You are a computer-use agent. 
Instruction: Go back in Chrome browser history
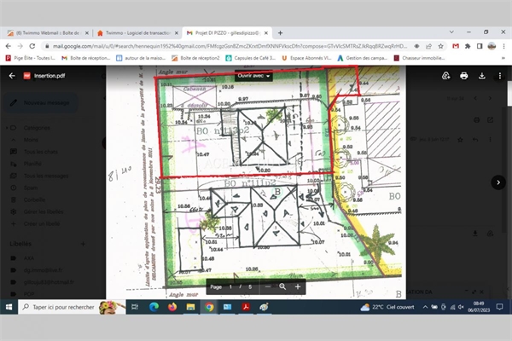click(9, 46)
